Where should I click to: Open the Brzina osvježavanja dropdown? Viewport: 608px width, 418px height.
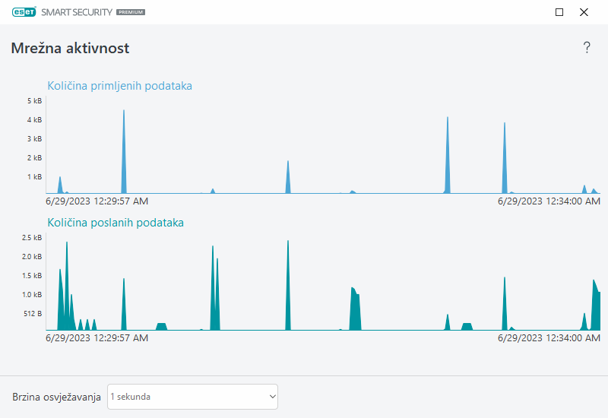192,397
